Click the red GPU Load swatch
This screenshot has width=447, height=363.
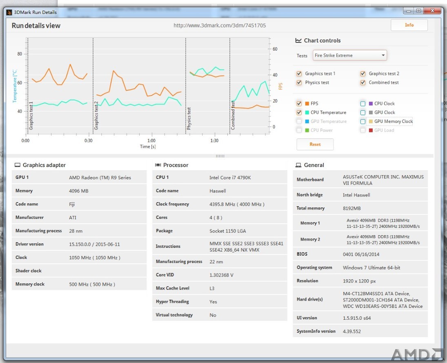click(x=371, y=130)
